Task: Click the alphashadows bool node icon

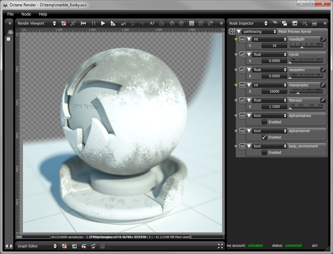Action: pos(242,116)
